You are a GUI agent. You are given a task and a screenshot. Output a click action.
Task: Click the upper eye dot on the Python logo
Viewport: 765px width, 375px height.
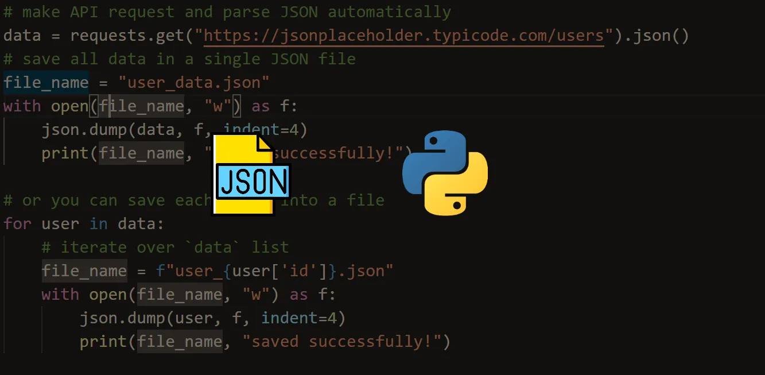point(433,141)
